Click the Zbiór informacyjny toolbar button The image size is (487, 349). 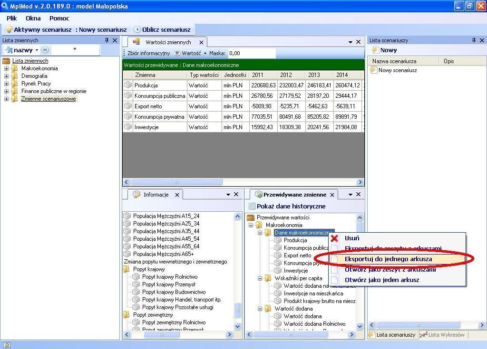pos(148,53)
